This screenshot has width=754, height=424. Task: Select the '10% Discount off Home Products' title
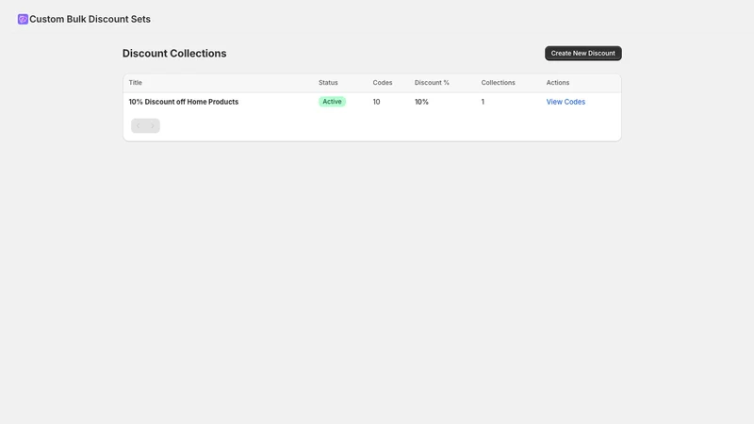[184, 102]
